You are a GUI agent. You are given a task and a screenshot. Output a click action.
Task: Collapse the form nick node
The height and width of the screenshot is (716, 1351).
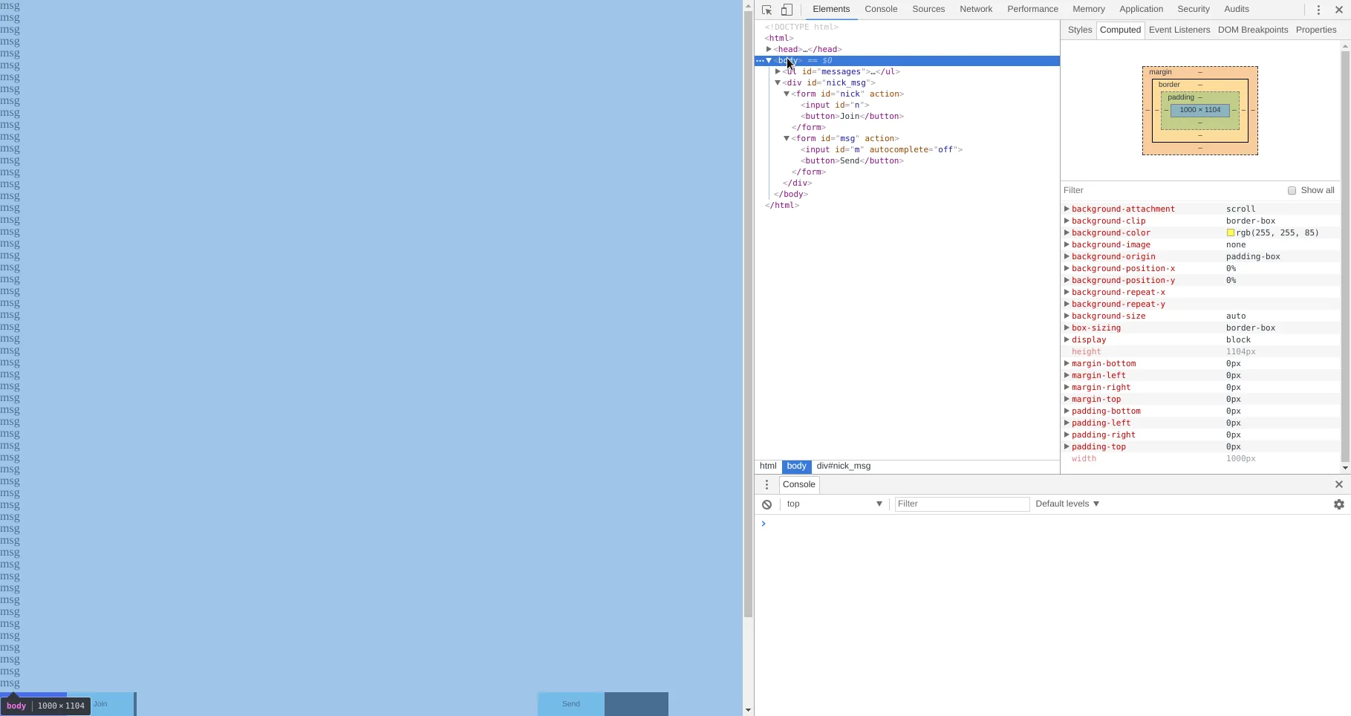(x=787, y=94)
